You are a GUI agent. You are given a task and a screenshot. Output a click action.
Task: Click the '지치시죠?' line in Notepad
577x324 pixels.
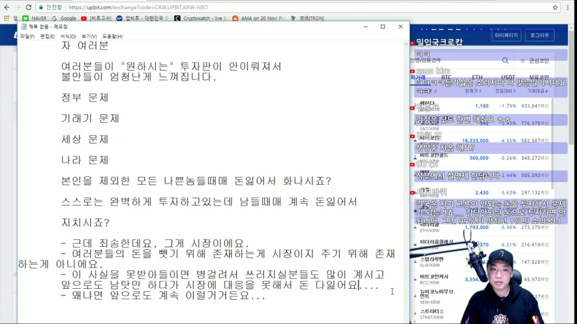pyautogui.click(x=85, y=222)
